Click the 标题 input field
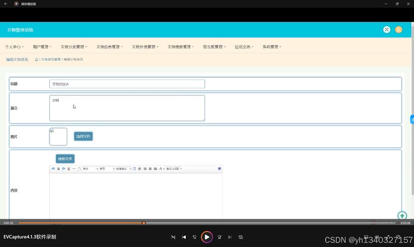 pyautogui.click(x=127, y=84)
